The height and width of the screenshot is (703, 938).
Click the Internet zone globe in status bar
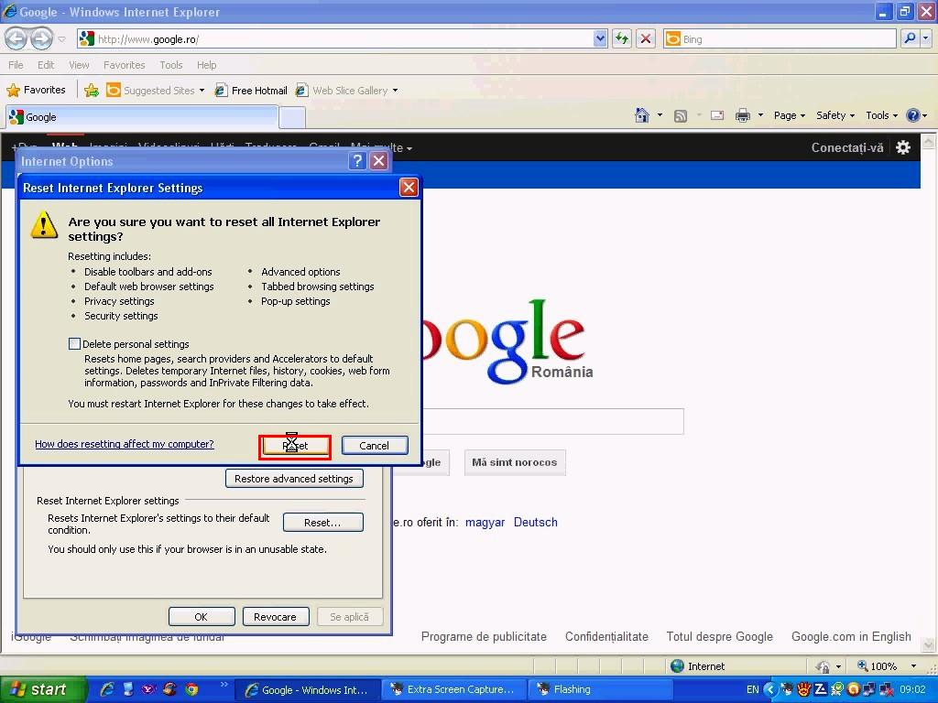click(x=677, y=666)
